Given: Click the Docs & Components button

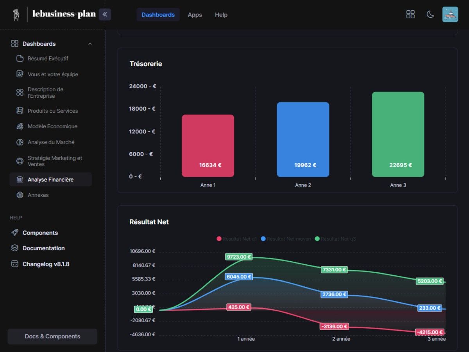Looking at the screenshot, I should [52, 336].
